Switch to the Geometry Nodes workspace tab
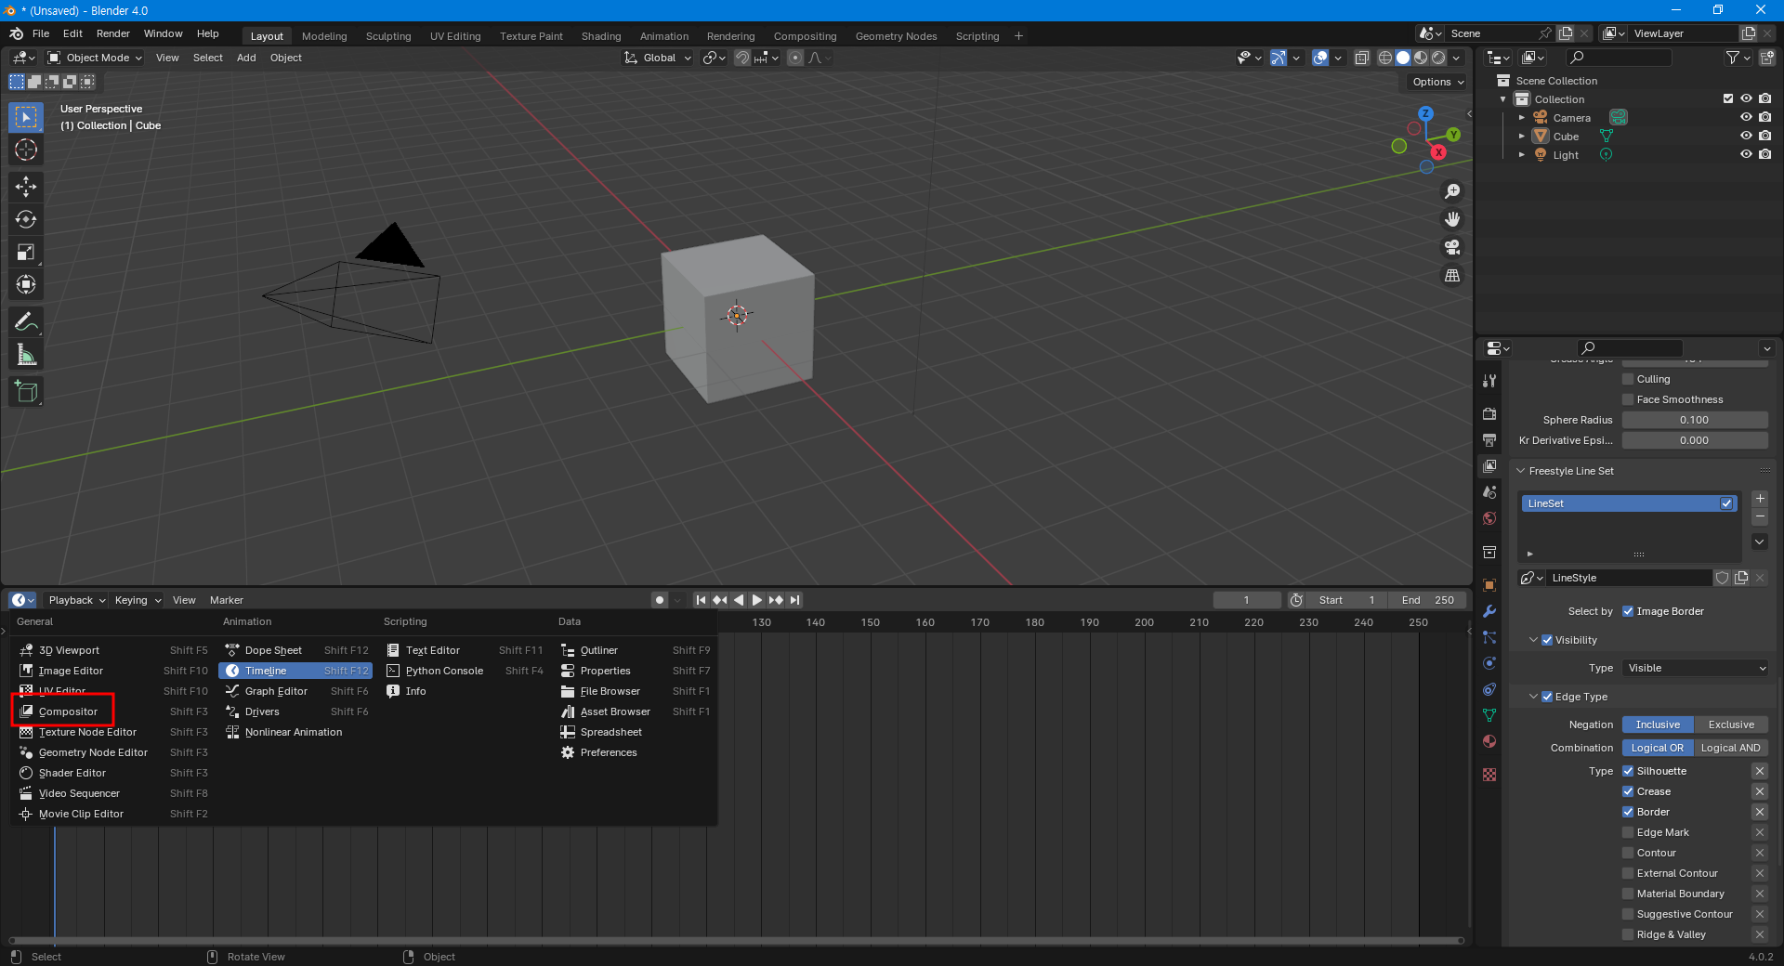This screenshot has width=1784, height=966. click(896, 36)
